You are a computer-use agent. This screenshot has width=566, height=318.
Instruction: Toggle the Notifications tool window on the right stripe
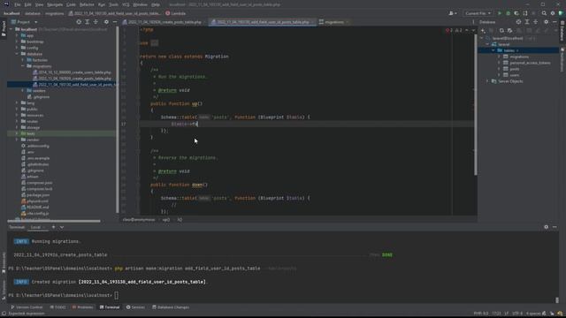pos(562,59)
